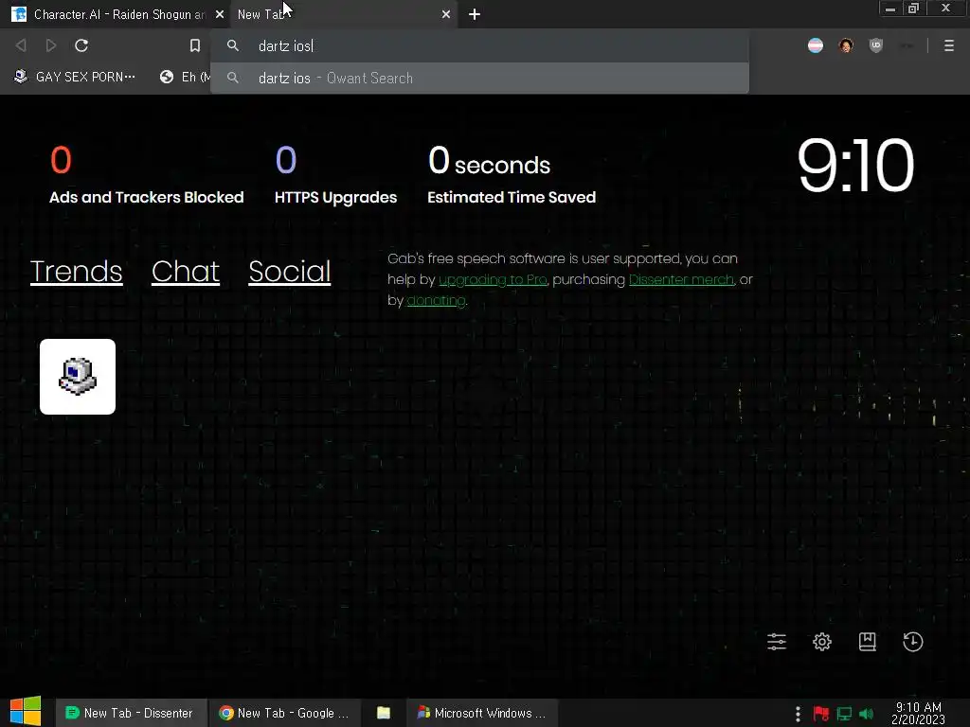This screenshot has height=727, width=970.
Task: Click the 9:10 clock widget
Action: tap(855, 165)
